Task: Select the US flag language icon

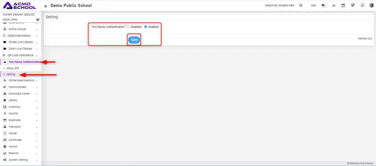Action: click(x=323, y=6)
